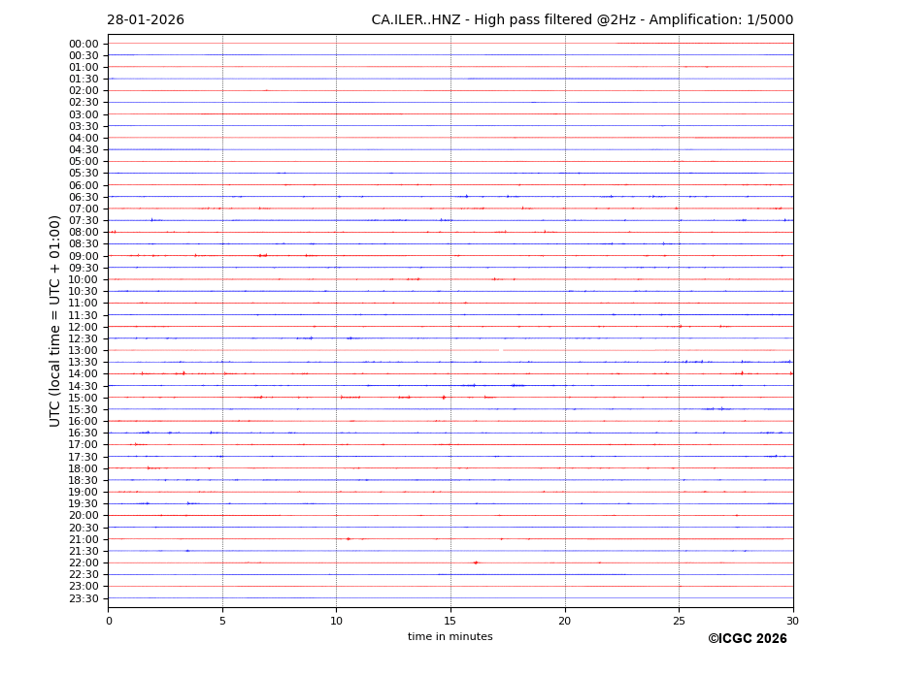
Task: Click the UTC local time y-axis label
Action: point(55,320)
